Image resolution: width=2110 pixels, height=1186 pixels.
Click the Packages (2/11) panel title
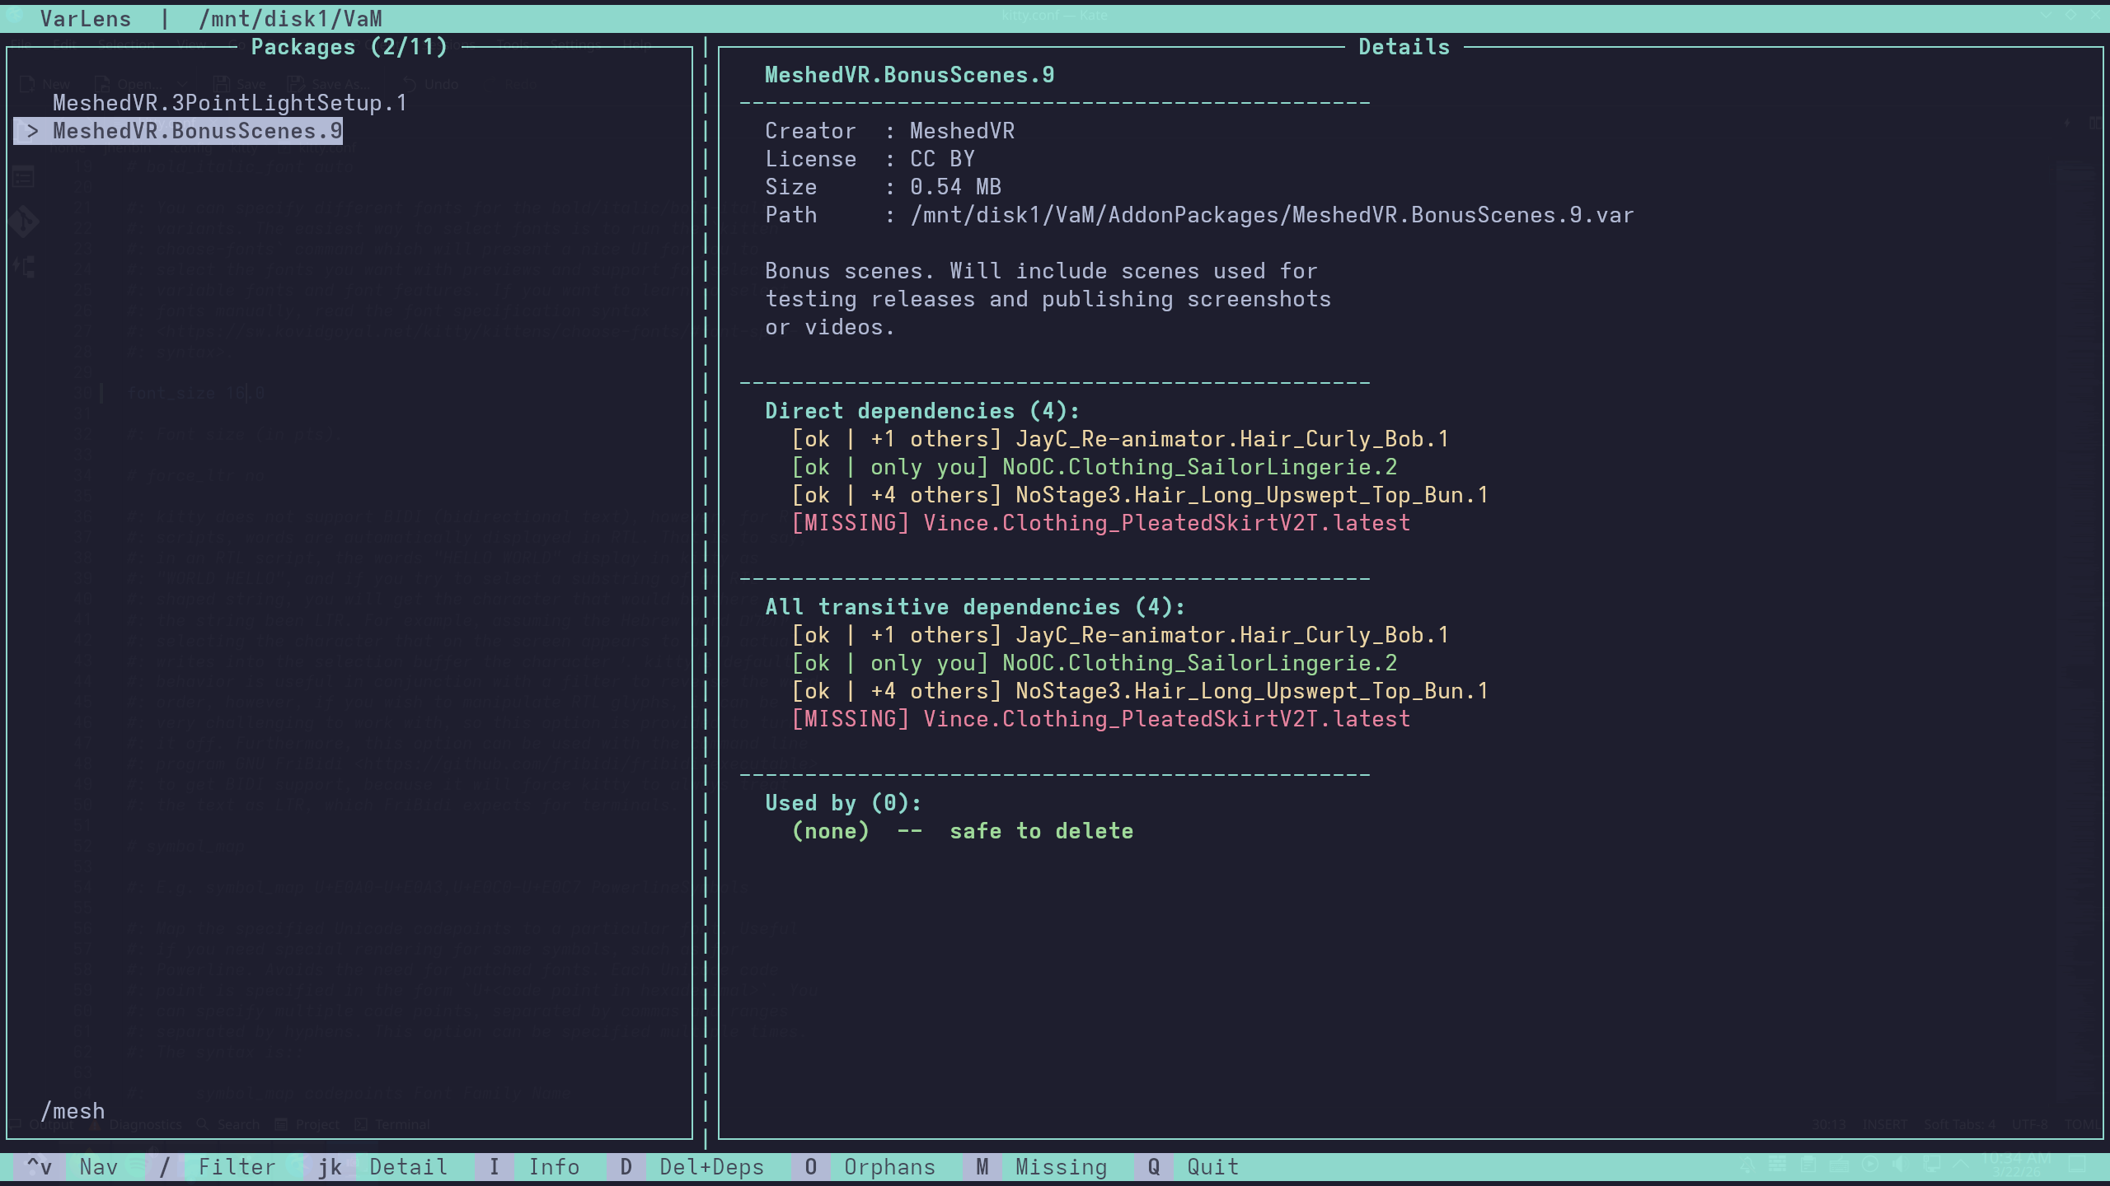click(349, 47)
